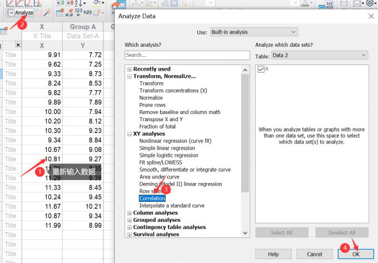Click the small x box left of X header
Viewport: 378px width, 263px height.
pos(18,44)
